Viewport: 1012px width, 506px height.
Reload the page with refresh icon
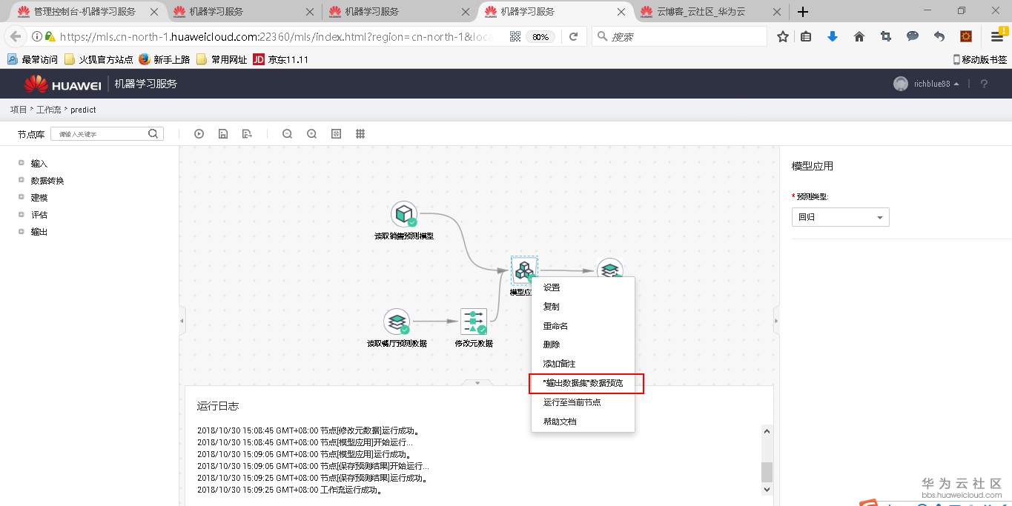tap(573, 36)
